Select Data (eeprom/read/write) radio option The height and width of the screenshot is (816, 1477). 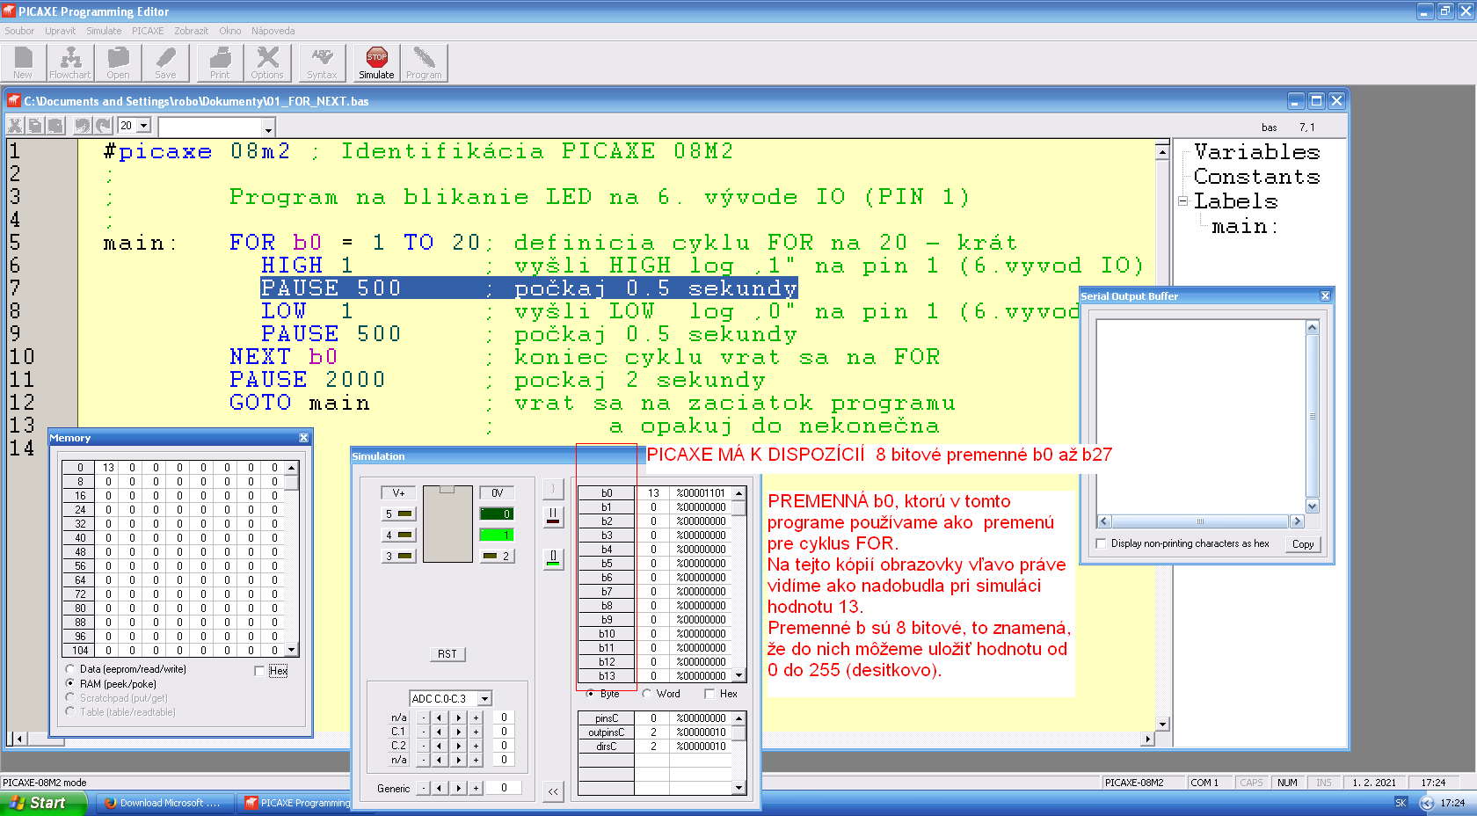coord(70,669)
